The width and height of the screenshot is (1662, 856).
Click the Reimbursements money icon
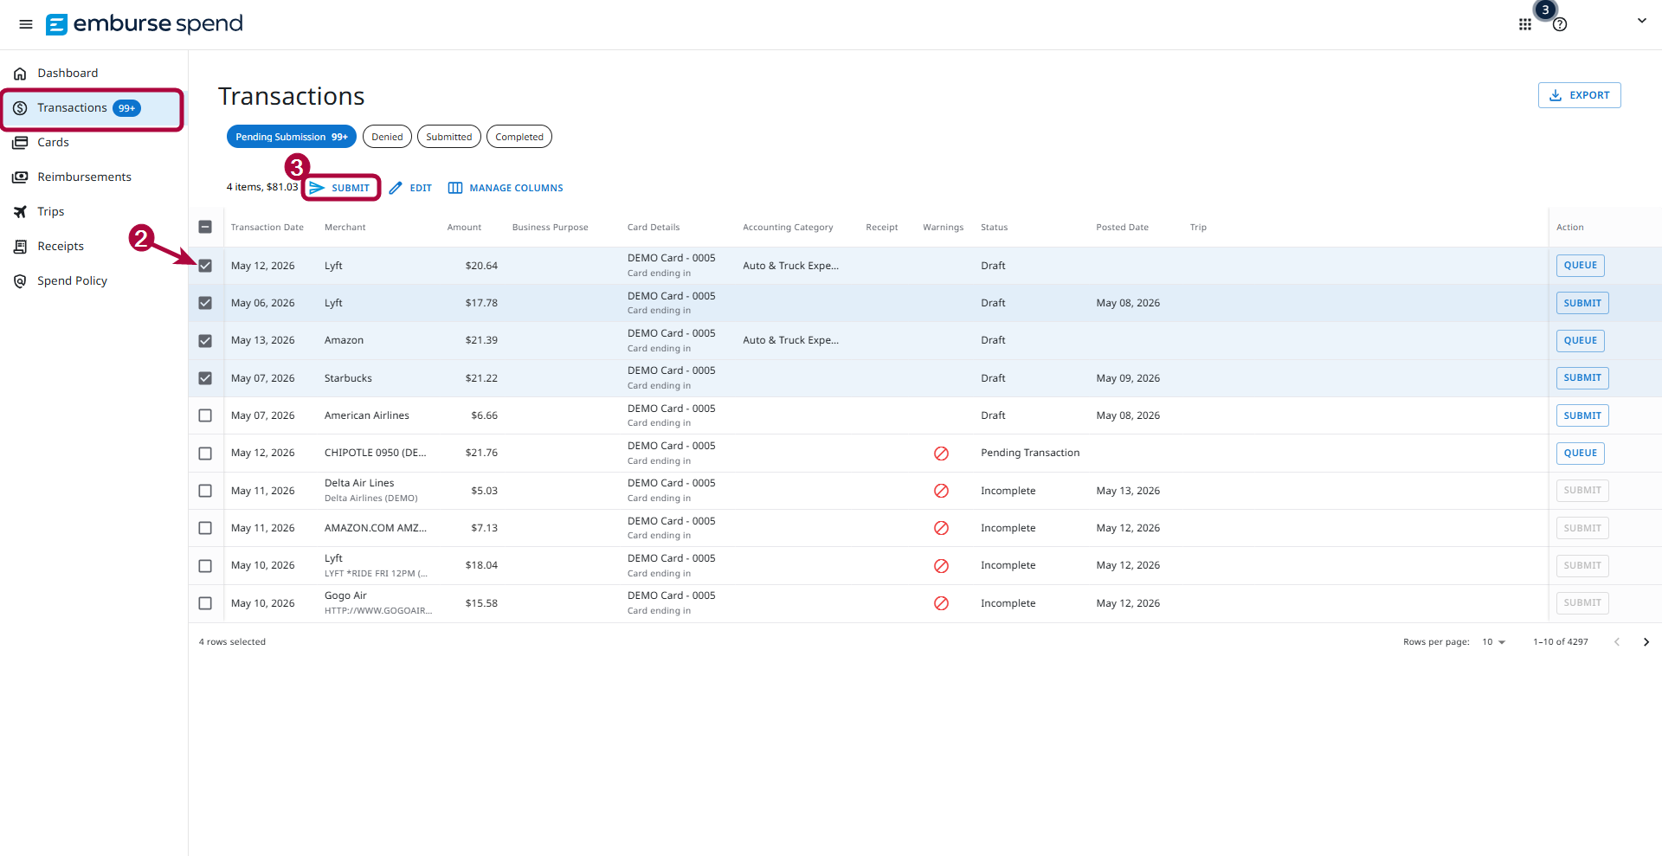pyautogui.click(x=20, y=177)
